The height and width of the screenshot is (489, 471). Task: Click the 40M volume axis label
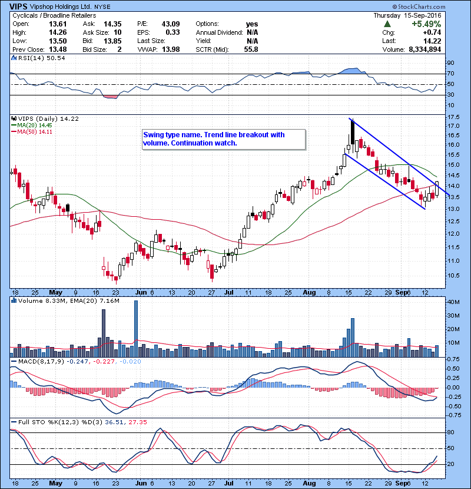click(453, 302)
